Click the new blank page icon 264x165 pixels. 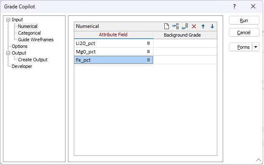click(x=166, y=26)
